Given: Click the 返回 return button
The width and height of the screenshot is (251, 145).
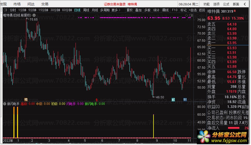Looking at the screenshot, I should (x=202, y=10).
